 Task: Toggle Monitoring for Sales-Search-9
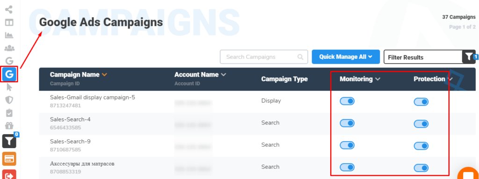tap(347, 145)
